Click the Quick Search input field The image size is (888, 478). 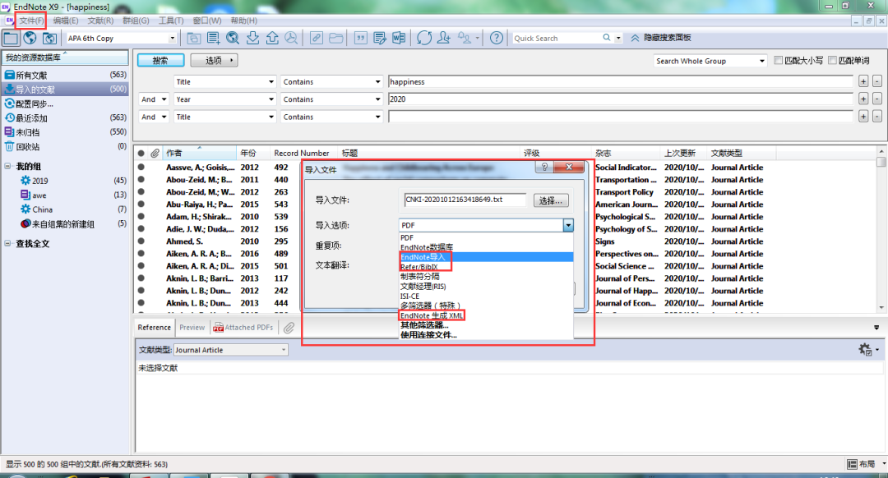point(556,38)
